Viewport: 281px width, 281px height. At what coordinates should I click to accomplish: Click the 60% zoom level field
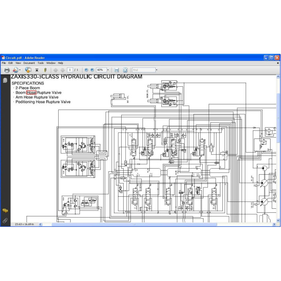[102, 70]
